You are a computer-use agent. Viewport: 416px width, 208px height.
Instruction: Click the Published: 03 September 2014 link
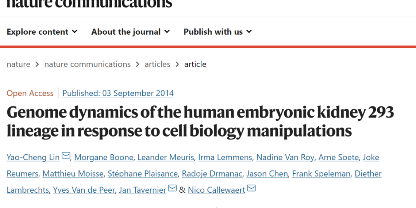[x=118, y=93]
